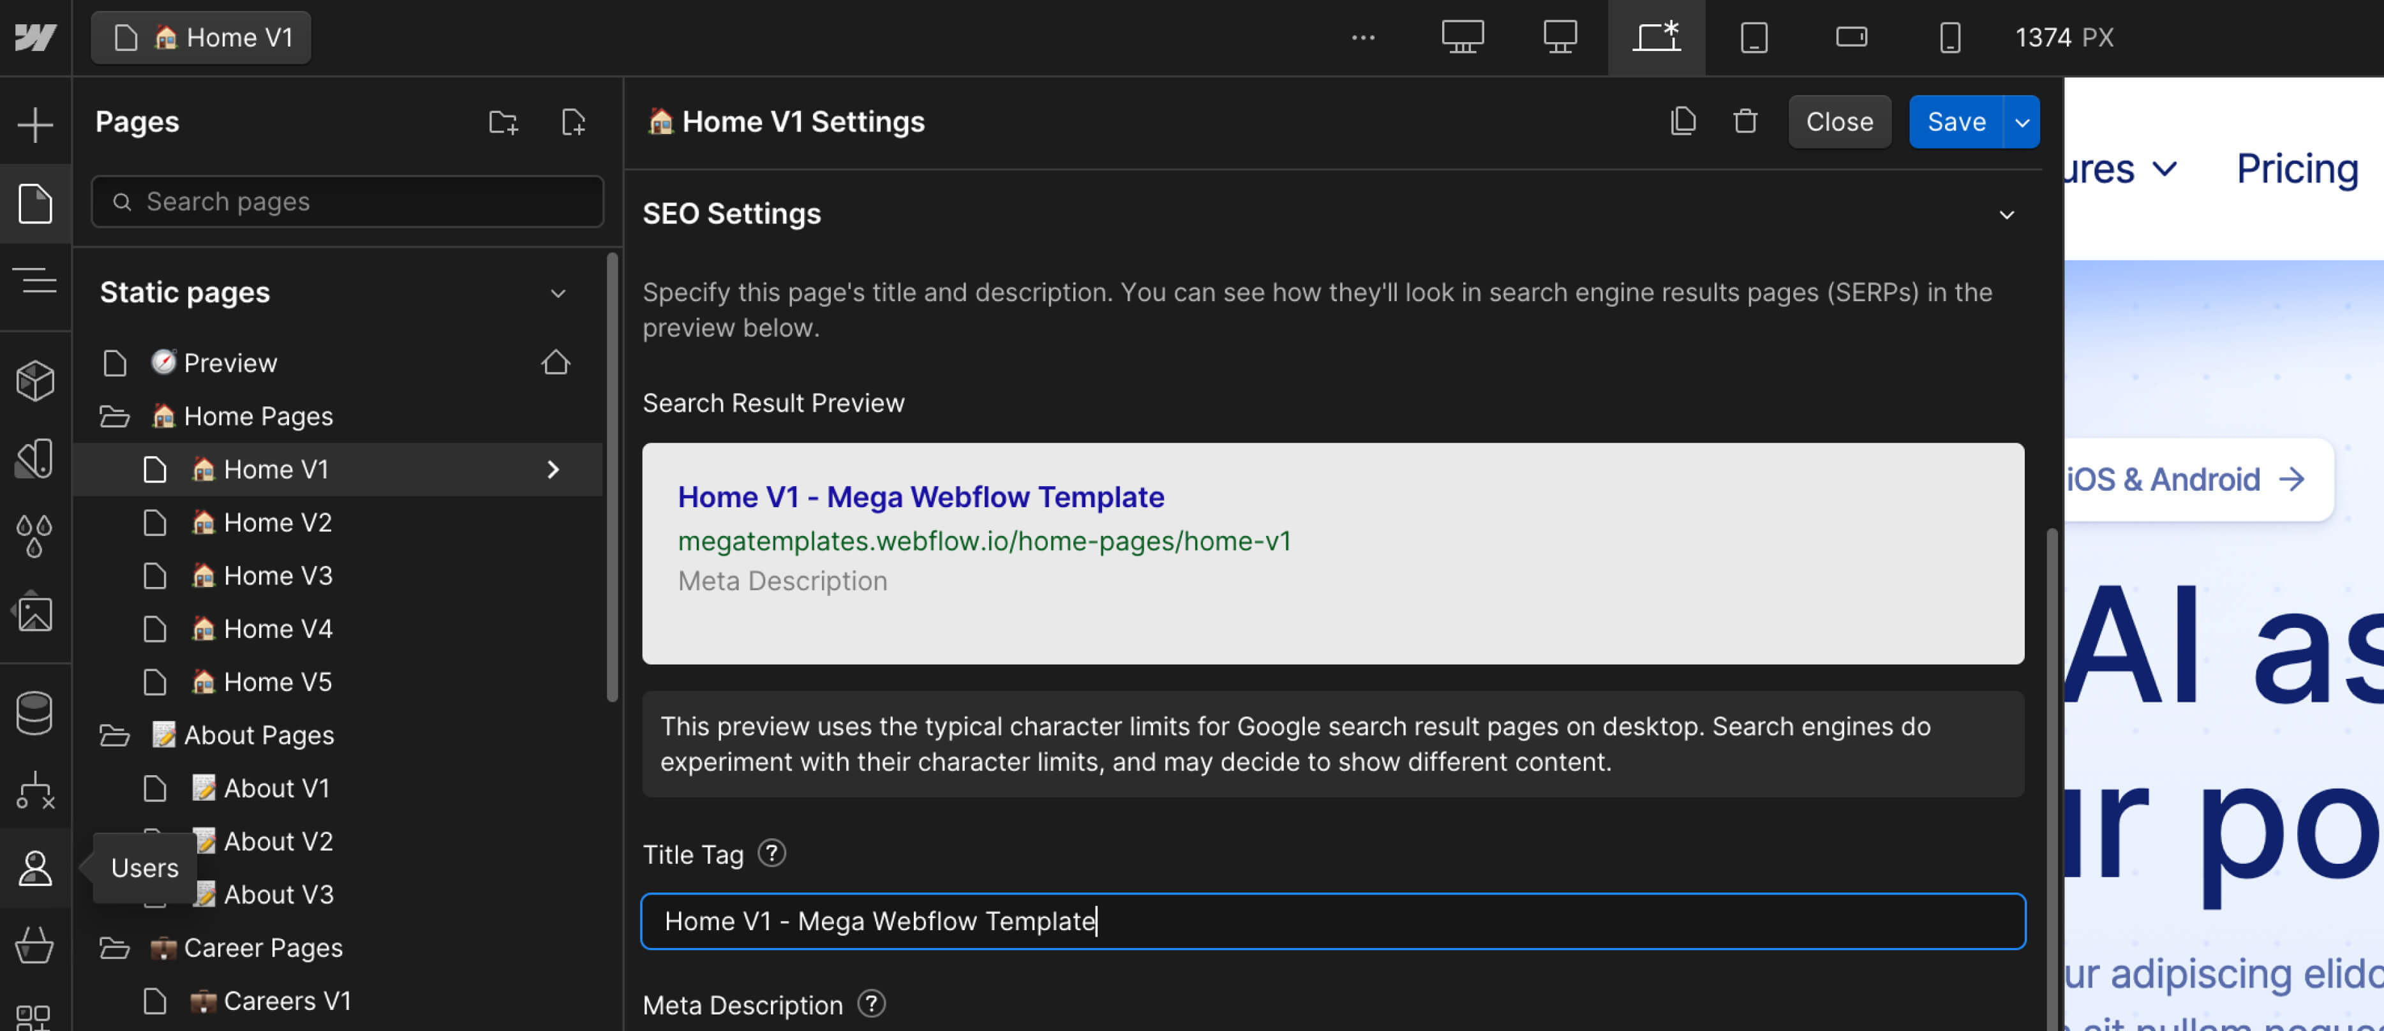Expand the canvas nav dropdown chevron
This screenshot has height=1031, width=2384.
(2164, 169)
